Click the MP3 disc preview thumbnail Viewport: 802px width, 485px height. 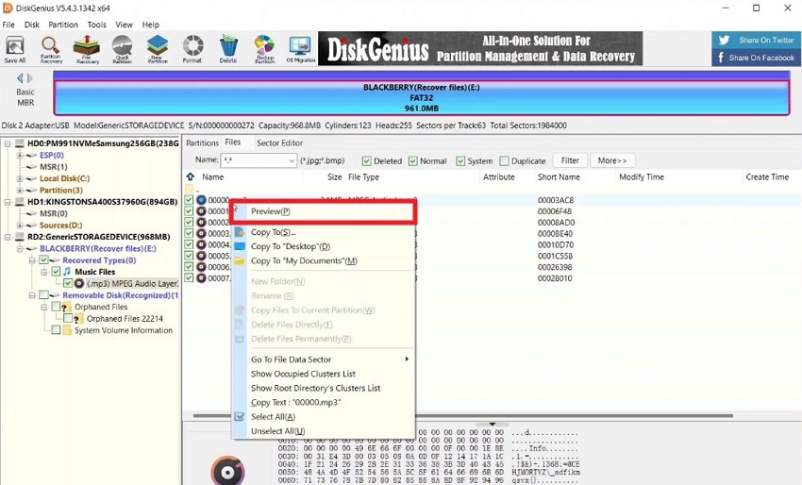point(227,471)
